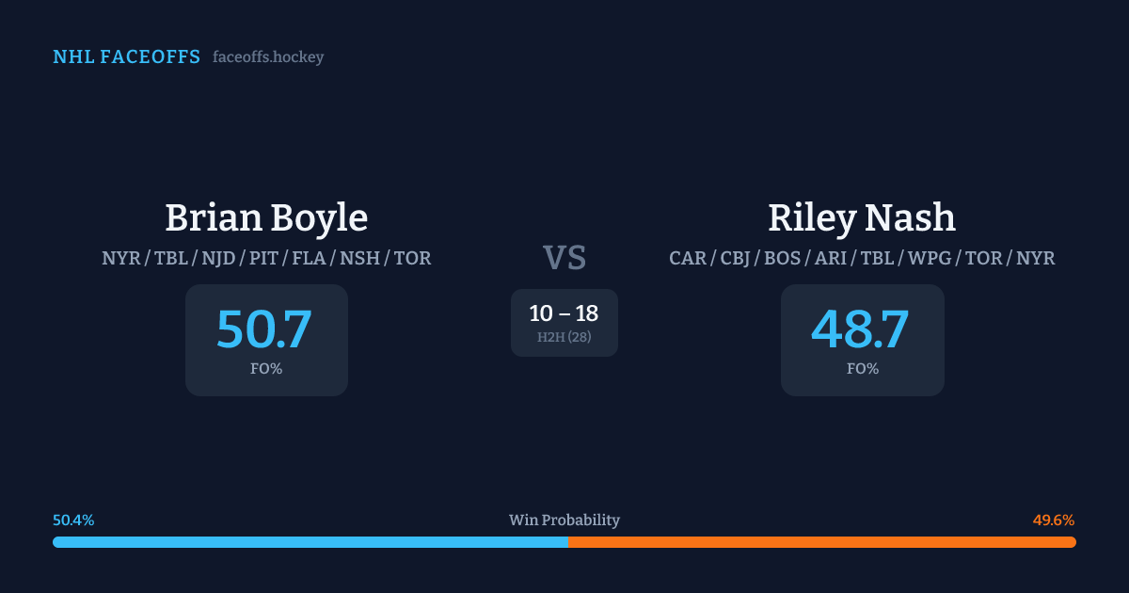Click the Win Probability label

click(x=564, y=521)
